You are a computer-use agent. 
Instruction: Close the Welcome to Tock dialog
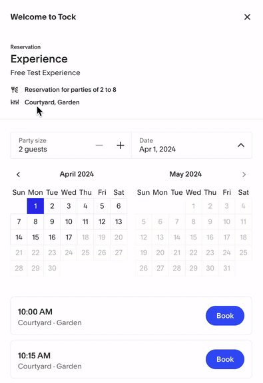pyautogui.click(x=247, y=17)
